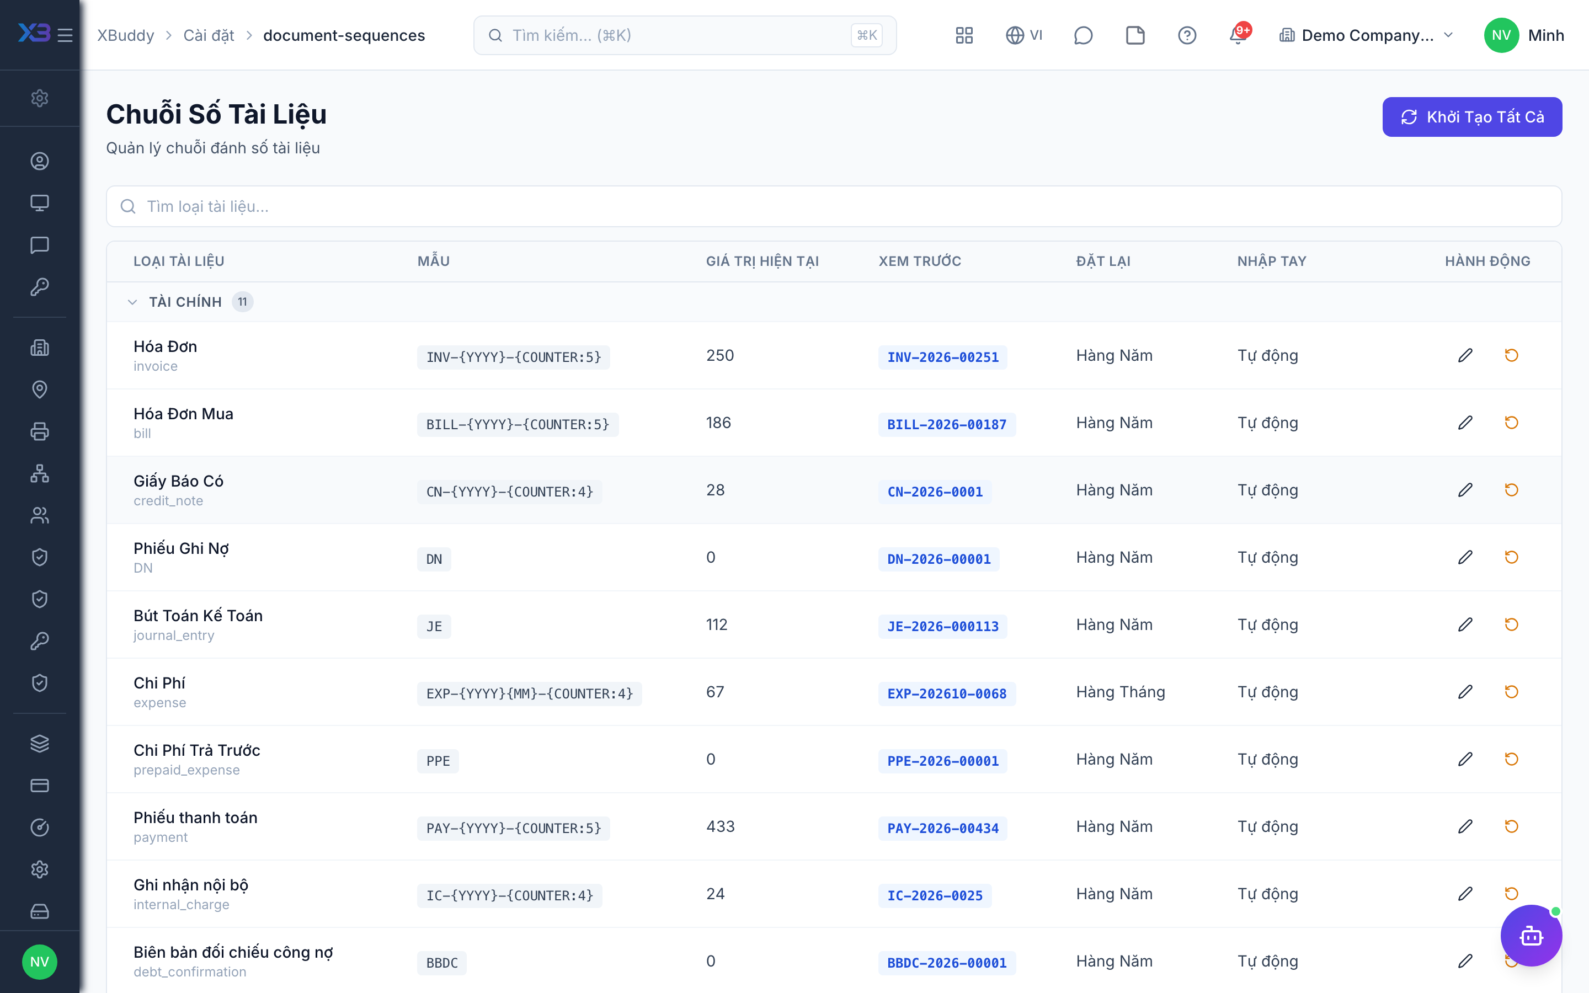
Task: Click the JE-2026-000113 preview badge
Action: (942, 627)
